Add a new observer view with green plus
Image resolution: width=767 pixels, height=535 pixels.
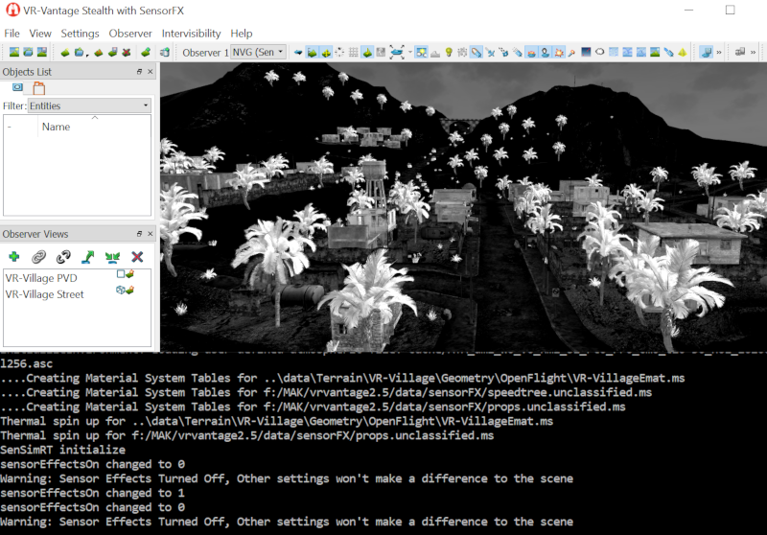(x=14, y=256)
